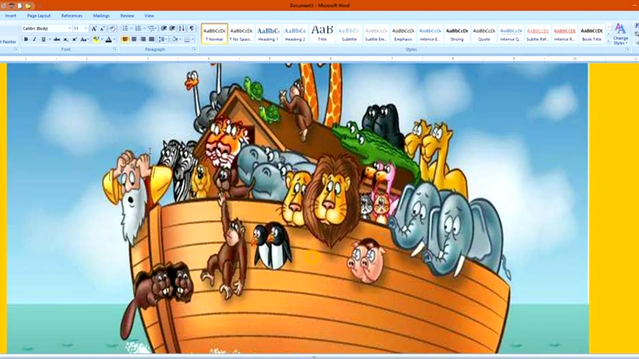Expand the underline style arrow
Image resolution: width=639 pixels, height=359 pixels.
pyautogui.click(x=49, y=39)
